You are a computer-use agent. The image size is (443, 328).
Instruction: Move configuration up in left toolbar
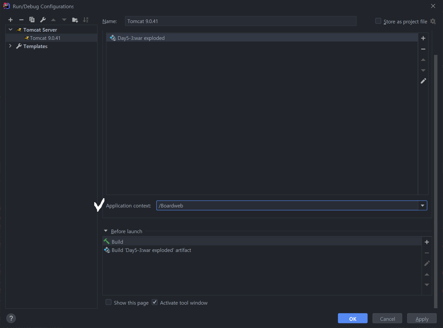53,20
